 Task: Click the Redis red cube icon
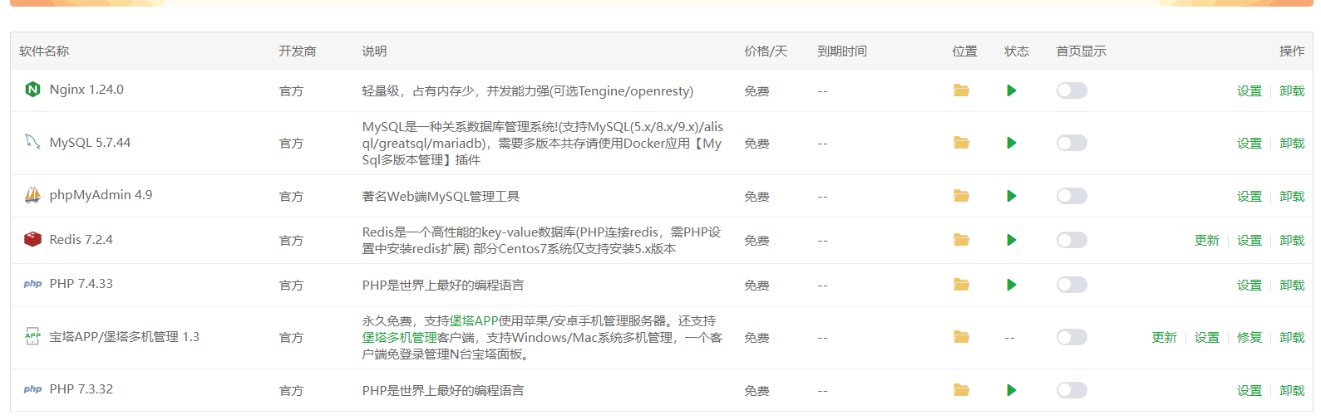(x=32, y=240)
